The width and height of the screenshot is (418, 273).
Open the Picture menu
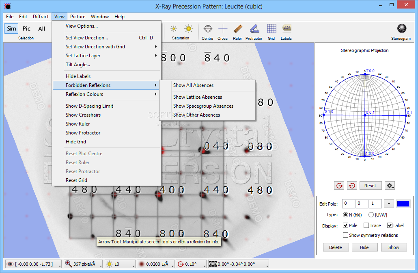[78, 17]
